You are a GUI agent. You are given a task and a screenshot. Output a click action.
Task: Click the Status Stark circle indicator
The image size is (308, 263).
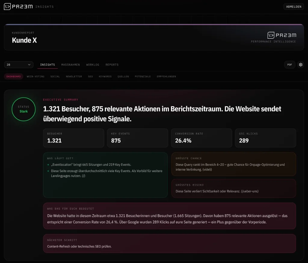pos(23,109)
